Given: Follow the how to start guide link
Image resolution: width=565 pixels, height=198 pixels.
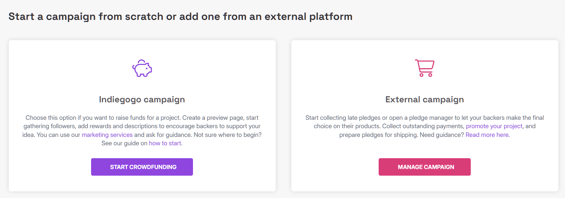Looking at the screenshot, I should pos(165,143).
